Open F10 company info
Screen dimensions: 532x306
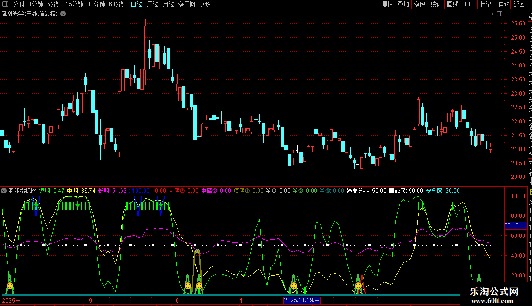469,5
